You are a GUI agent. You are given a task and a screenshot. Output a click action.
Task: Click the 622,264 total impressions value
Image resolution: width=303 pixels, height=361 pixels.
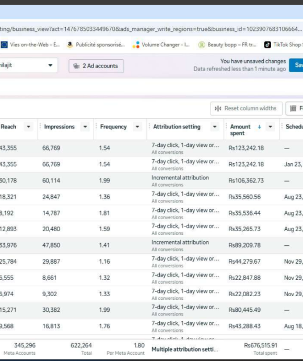(x=81, y=345)
